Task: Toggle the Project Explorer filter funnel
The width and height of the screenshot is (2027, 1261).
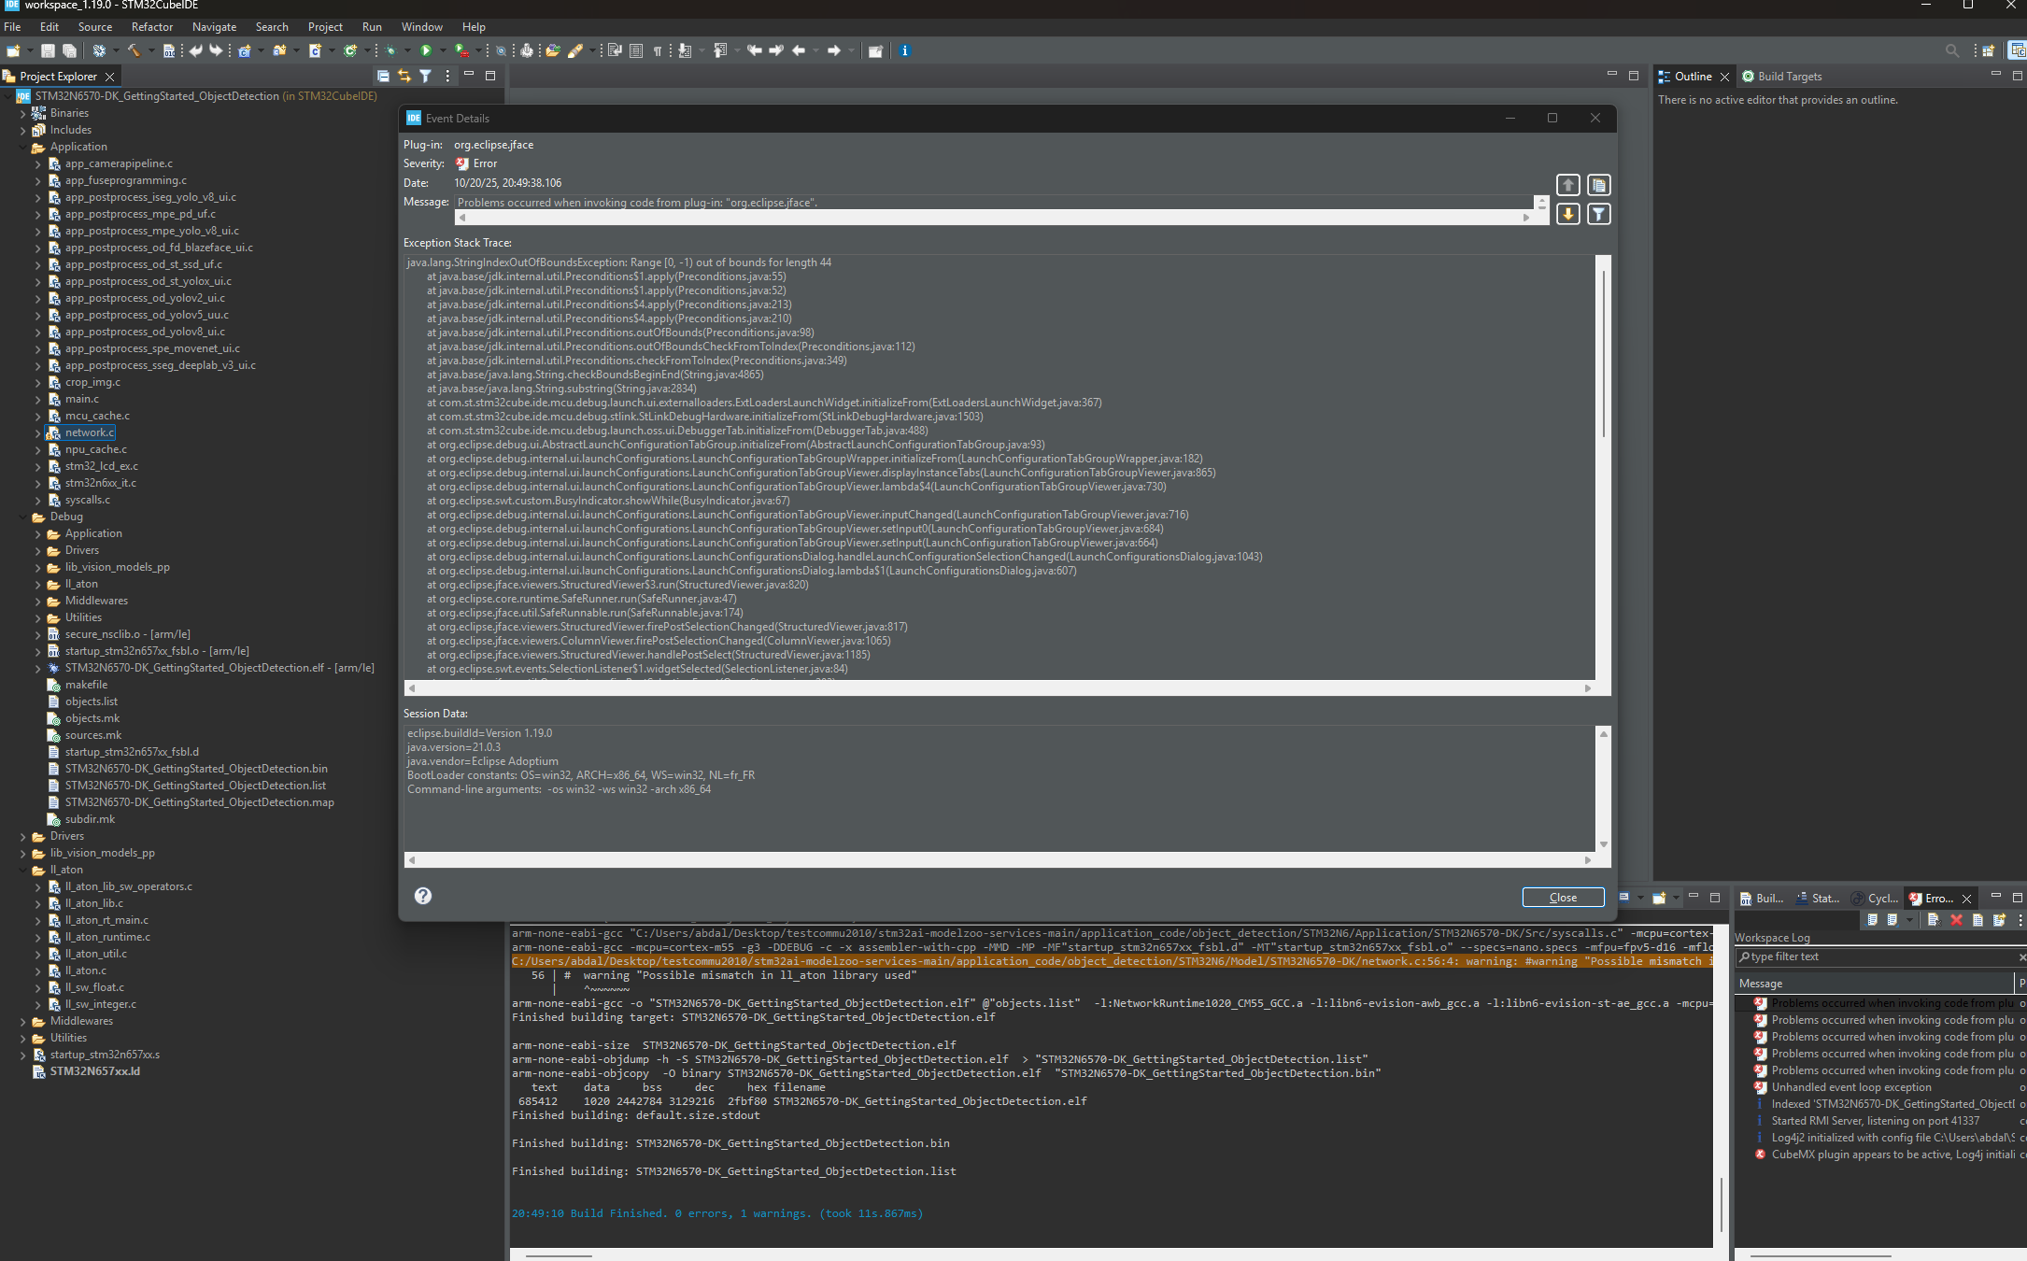Action: [425, 77]
